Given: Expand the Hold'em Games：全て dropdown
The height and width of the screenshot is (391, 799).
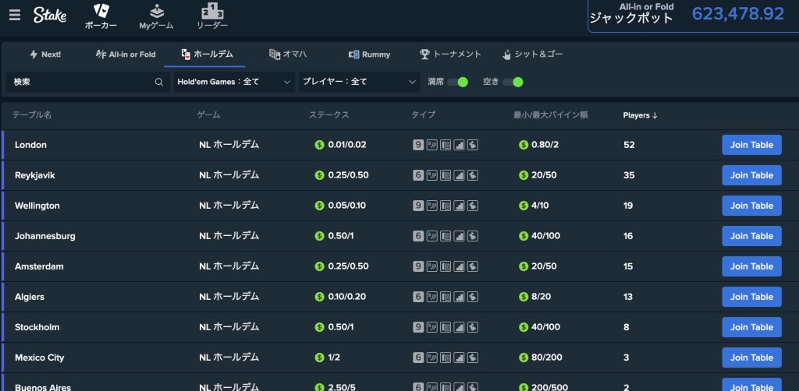Looking at the screenshot, I should click(234, 82).
